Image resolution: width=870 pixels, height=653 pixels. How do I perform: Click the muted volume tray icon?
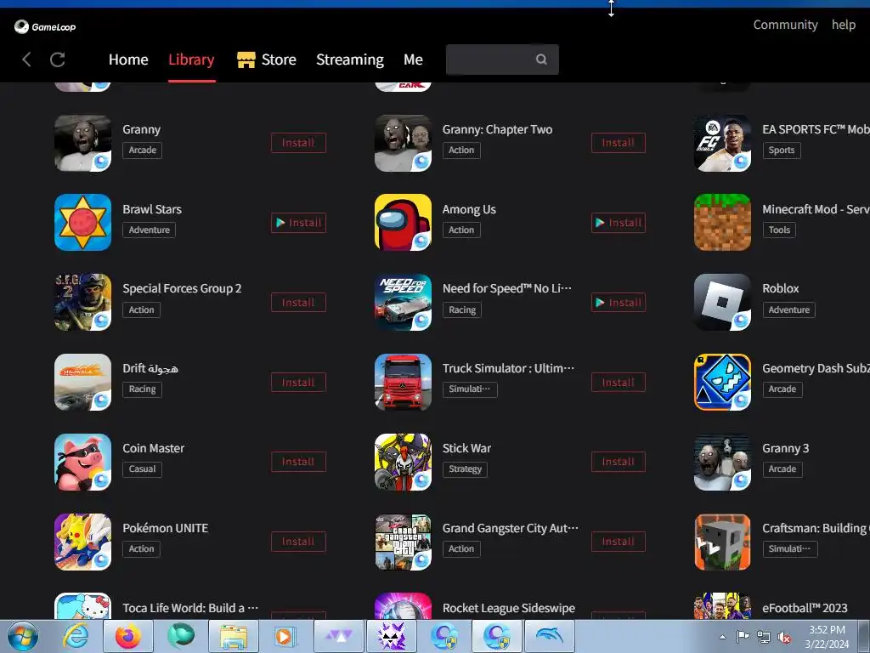pyautogui.click(x=784, y=638)
